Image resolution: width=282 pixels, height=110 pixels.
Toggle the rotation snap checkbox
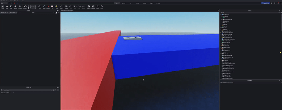coord(28,8)
